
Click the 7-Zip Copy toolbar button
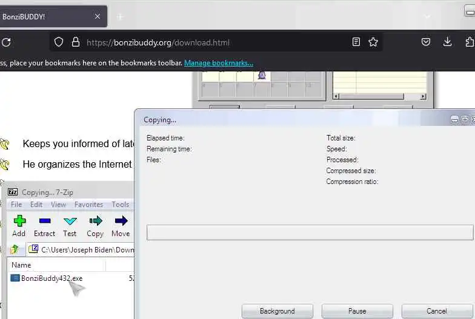[96, 226]
